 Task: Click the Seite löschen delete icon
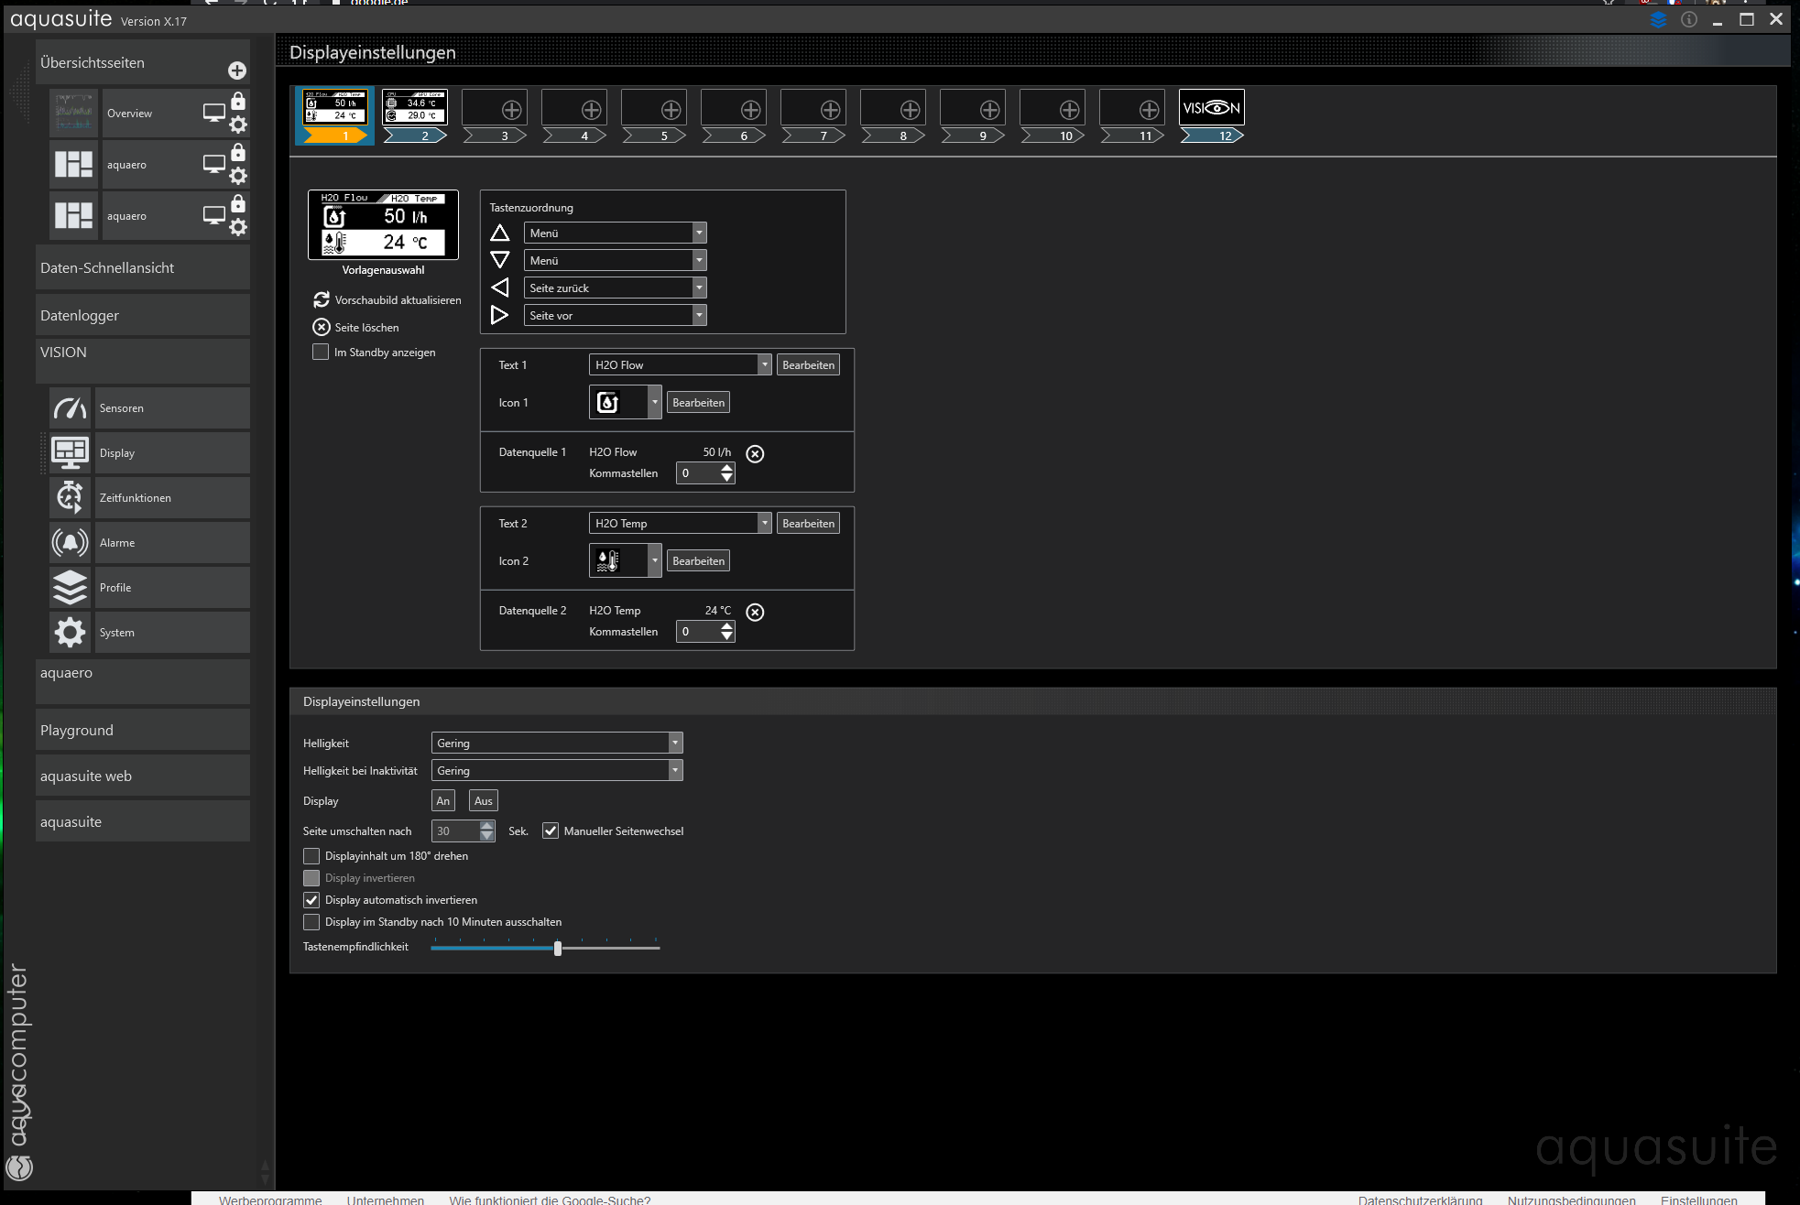click(x=322, y=327)
